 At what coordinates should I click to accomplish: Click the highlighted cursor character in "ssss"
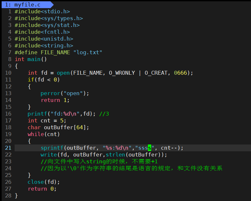point(150,148)
